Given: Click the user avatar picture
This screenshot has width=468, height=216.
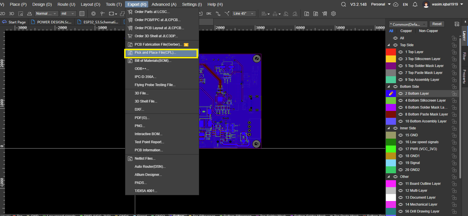Looking at the screenshot, I should coord(426,4).
